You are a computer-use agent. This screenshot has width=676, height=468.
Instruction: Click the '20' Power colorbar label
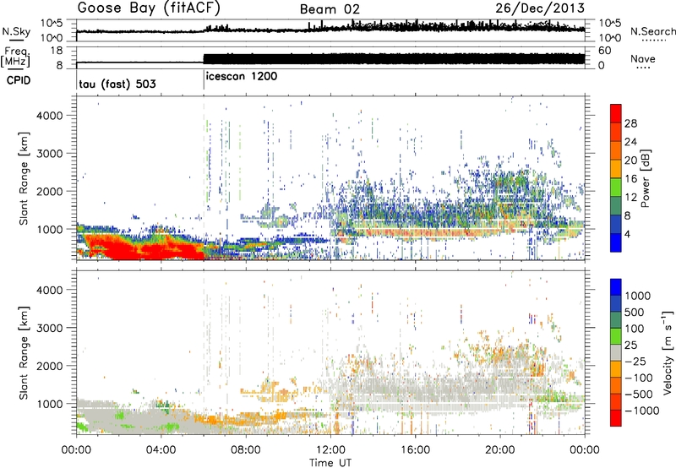coord(630,161)
